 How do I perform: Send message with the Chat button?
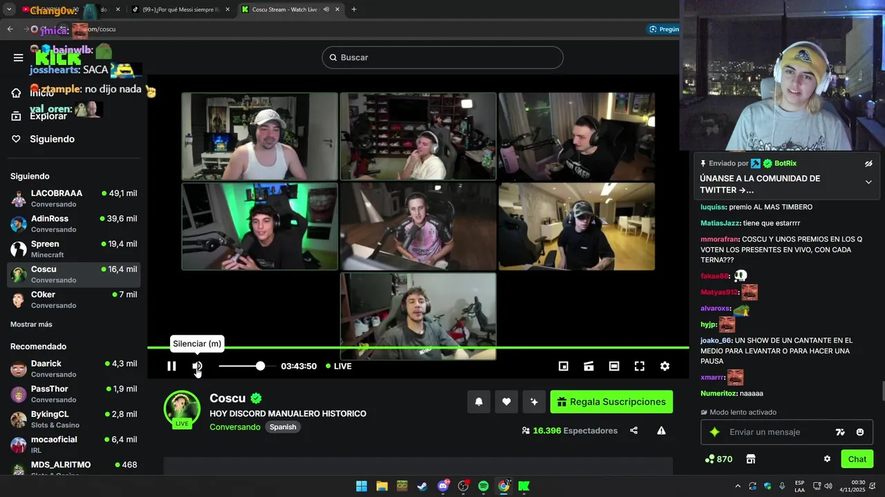857,459
